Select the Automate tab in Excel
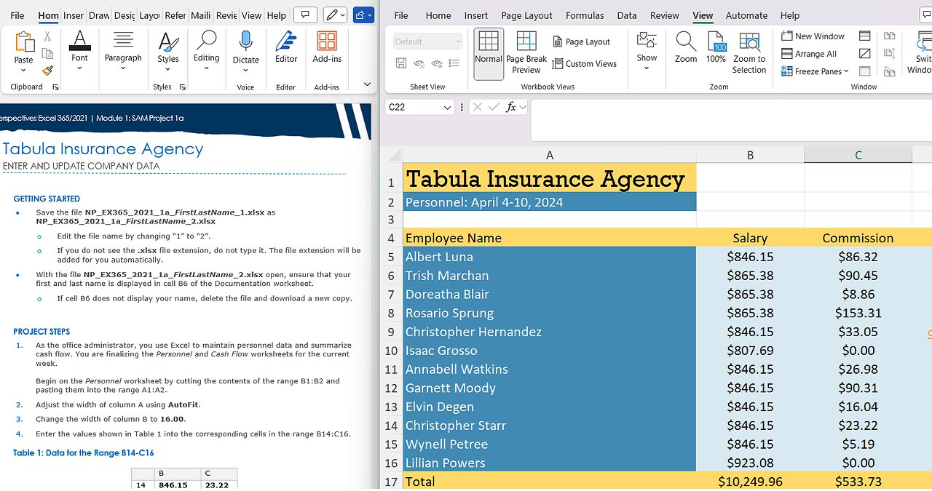Image resolution: width=932 pixels, height=491 pixels. coord(746,15)
